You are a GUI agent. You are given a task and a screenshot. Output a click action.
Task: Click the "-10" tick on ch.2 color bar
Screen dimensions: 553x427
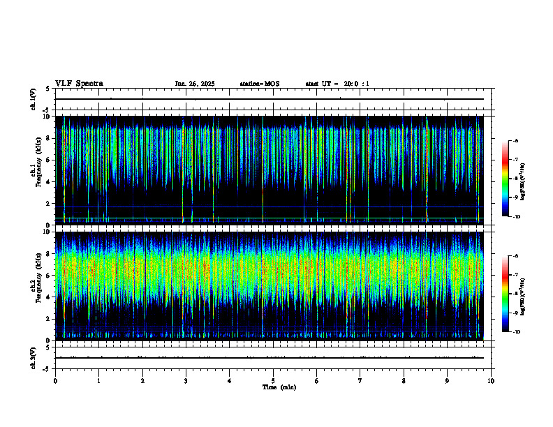tap(517, 332)
